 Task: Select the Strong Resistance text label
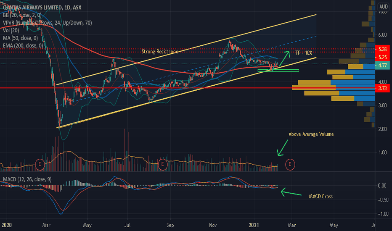(x=160, y=52)
